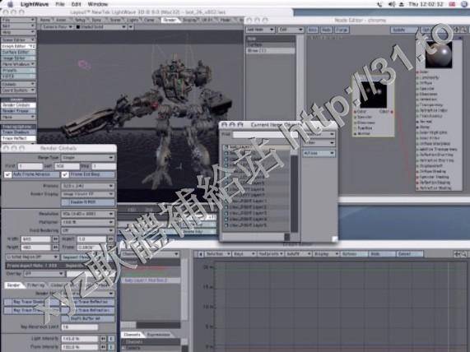Click the Light Intensity stepper arrows

tap(103, 339)
